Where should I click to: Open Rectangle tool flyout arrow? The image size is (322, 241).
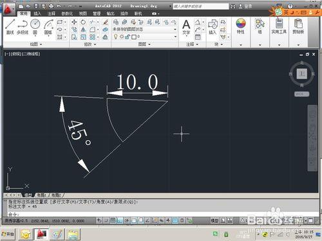coord(65,22)
